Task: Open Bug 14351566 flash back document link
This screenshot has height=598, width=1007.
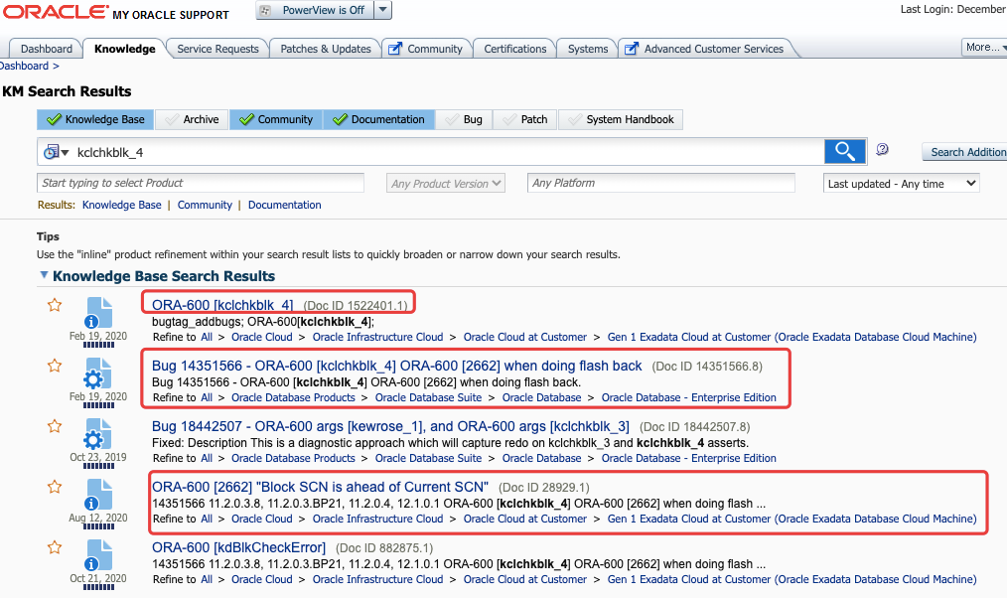Action: 396,366
